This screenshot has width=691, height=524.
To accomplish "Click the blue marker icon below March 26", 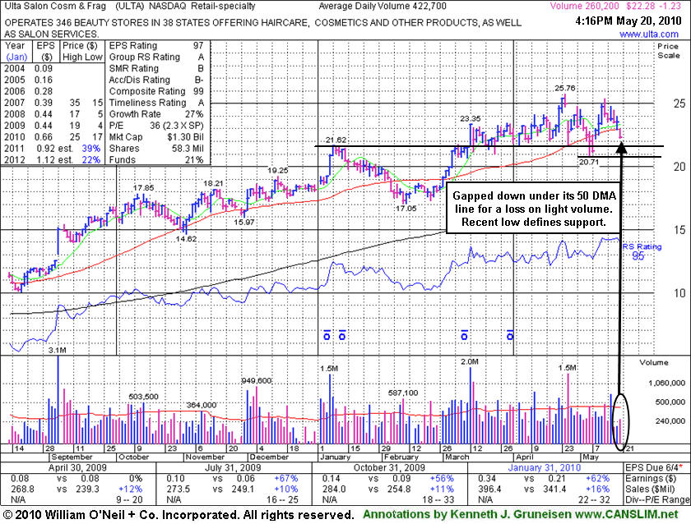I will [x=510, y=335].
